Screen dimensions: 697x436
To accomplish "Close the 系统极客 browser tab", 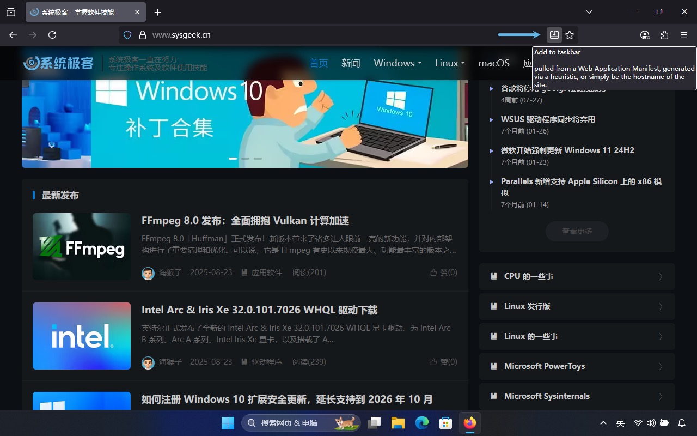I will [137, 12].
